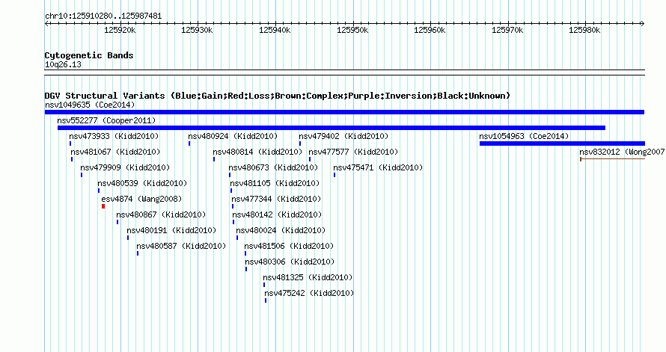The width and height of the screenshot is (666, 352).
Task: Open nsv477344 (Kidd2010) variant label
Action: click(x=276, y=199)
